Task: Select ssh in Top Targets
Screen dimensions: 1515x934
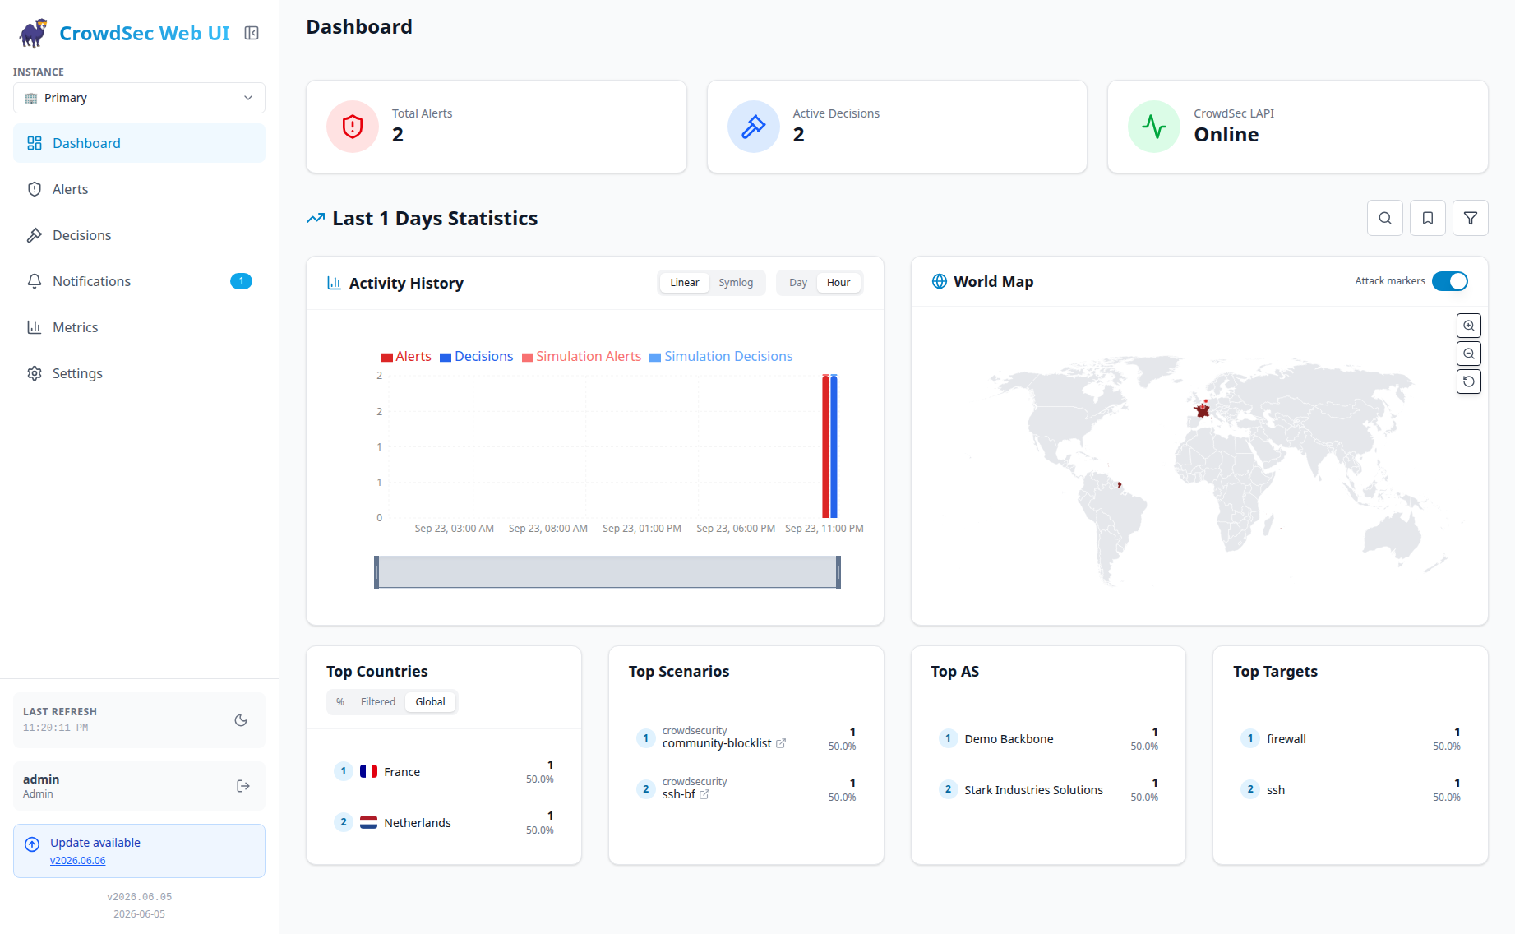Action: 1351,789
